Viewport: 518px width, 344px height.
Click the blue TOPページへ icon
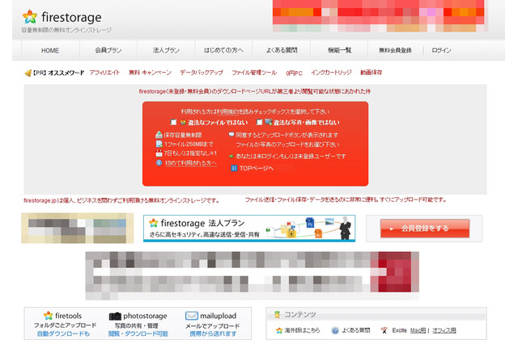[234, 169]
